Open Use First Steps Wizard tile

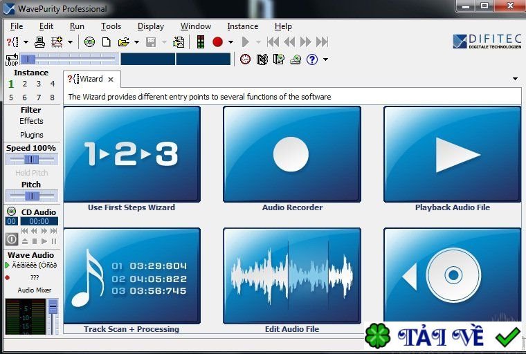click(x=131, y=153)
